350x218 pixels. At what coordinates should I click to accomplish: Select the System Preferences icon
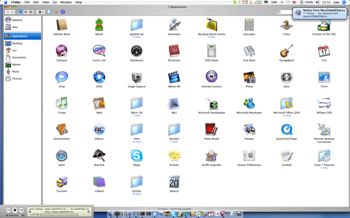click(249, 156)
